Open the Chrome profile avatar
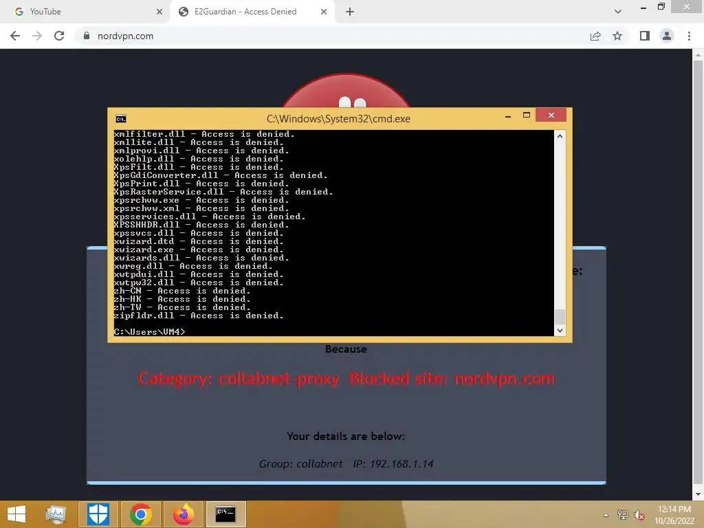The image size is (704, 528). pyautogui.click(x=667, y=36)
